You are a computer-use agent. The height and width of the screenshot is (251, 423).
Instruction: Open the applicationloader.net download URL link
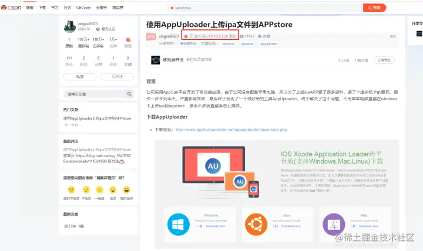(231, 130)
